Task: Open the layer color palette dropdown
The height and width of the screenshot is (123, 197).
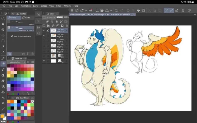Action: (x=45, y=17)
